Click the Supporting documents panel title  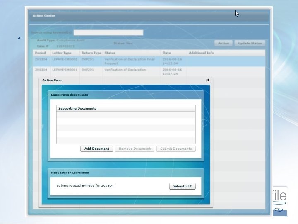70,95
